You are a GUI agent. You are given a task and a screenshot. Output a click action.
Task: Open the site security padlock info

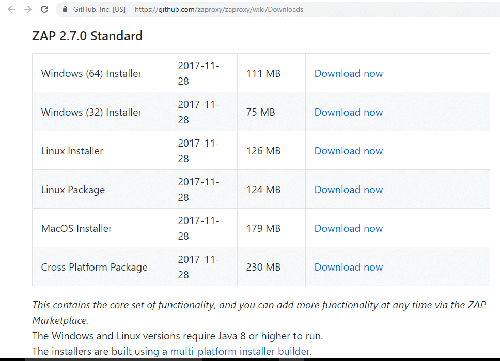coord(65,9)
